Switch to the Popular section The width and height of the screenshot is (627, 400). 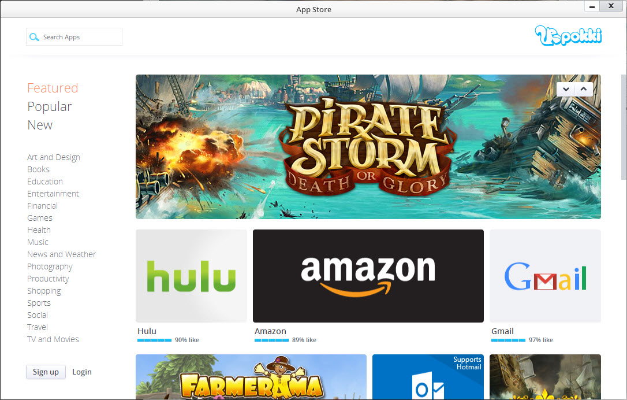(x=50, y=106)
